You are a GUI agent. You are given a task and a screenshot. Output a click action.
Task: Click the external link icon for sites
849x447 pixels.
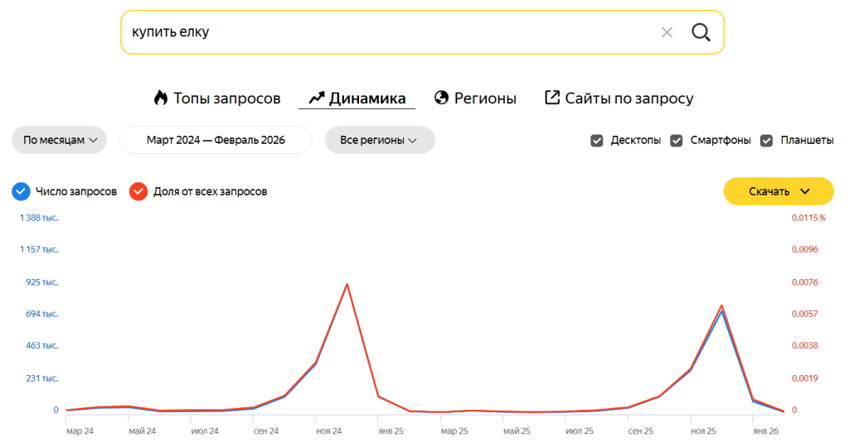coord(552,98)
